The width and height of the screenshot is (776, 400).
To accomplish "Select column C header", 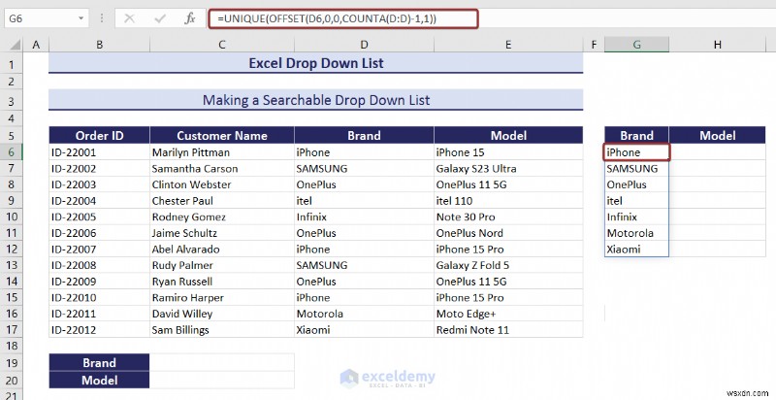I will [222, 45].
